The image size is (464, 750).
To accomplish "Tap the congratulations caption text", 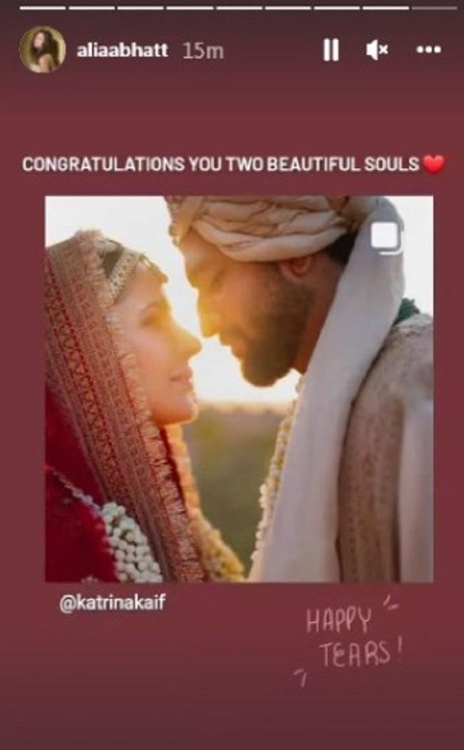I will [221, 165].
